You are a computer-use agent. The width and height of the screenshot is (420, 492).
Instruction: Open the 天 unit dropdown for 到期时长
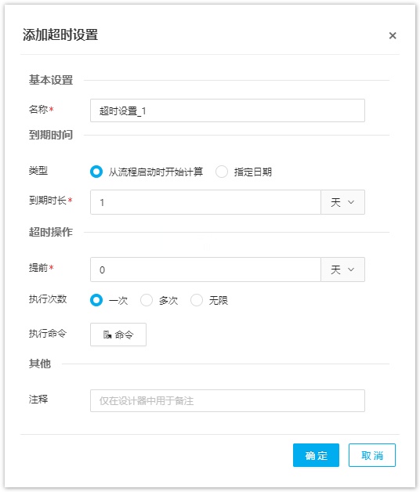[x=342, y=202]
